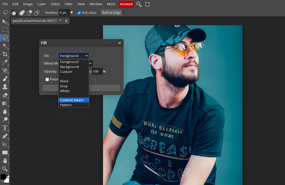The image size is (285, 185).
Task: Choose Background from the fill list
Action: pyautogui.click(x=74, y=67)
